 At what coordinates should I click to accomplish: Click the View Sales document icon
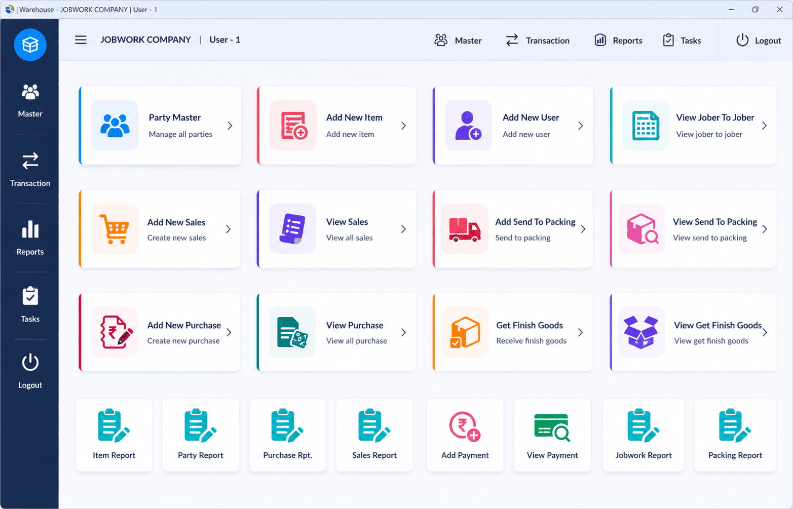[x=292, y=229]
